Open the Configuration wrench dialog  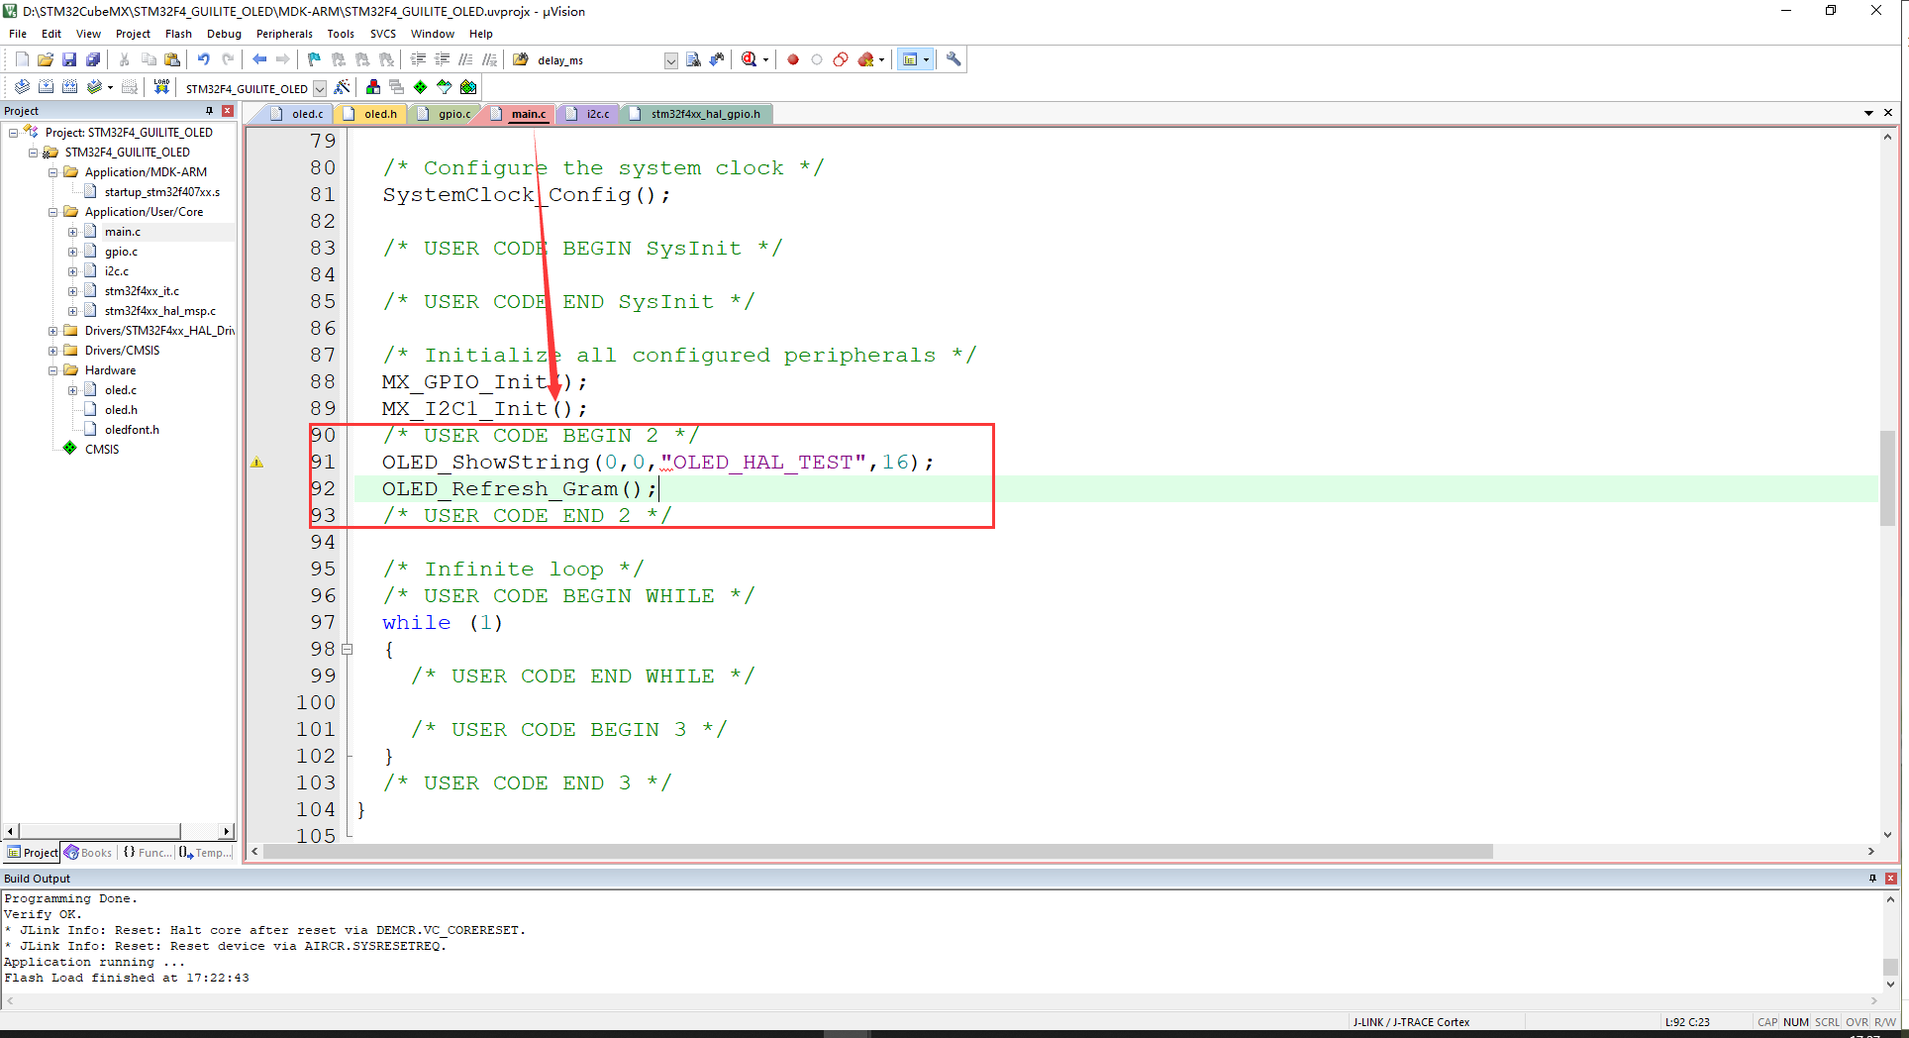point(953,59)
